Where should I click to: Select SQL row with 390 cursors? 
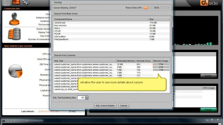(111, 67)
